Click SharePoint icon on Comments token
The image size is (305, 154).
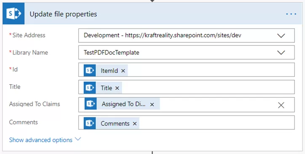click(x=90, y=123)
